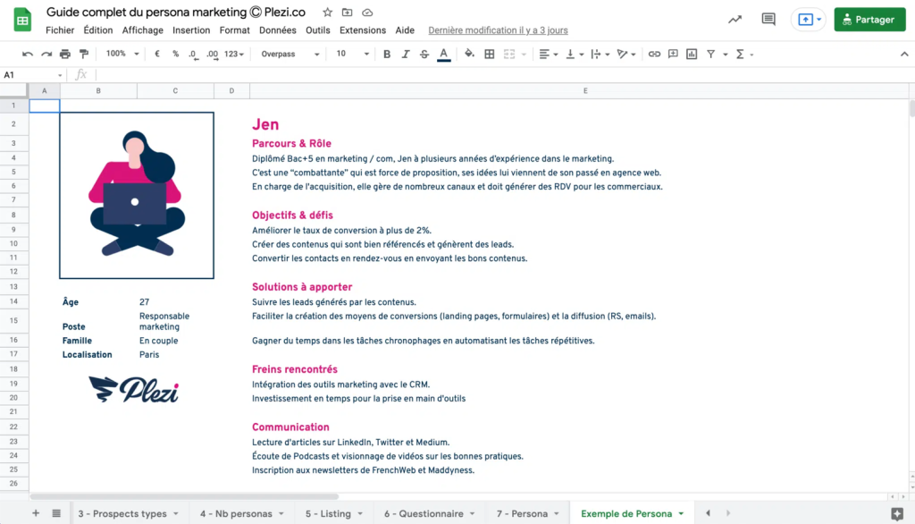Image resolution: width=915 pixels, height=524 pixels.
Task: Click the insert link icon
Action: tap(654, 54)
